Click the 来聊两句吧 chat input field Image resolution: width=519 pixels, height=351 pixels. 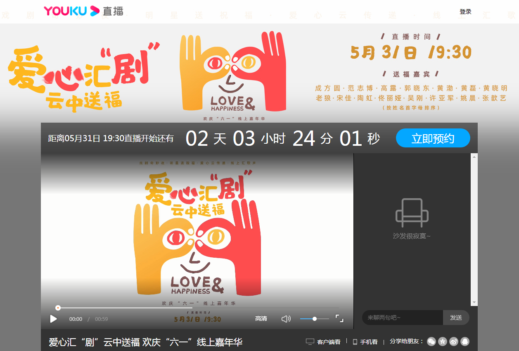[x=403, y=318]
